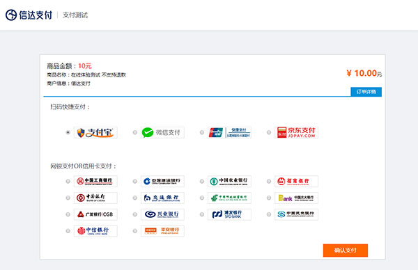418x270 pixels.
Task: Click the 扫码快捷支付 section heading
Action: click(x=70, y=106)
